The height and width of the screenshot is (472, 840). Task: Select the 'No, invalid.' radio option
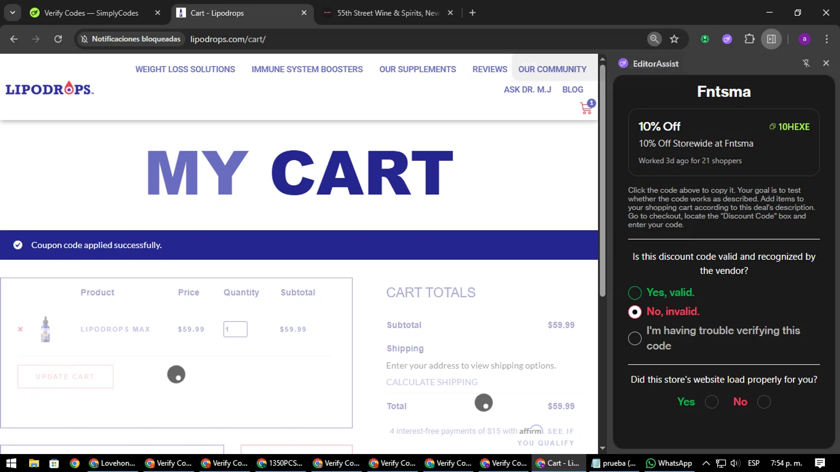click(634, 312)
